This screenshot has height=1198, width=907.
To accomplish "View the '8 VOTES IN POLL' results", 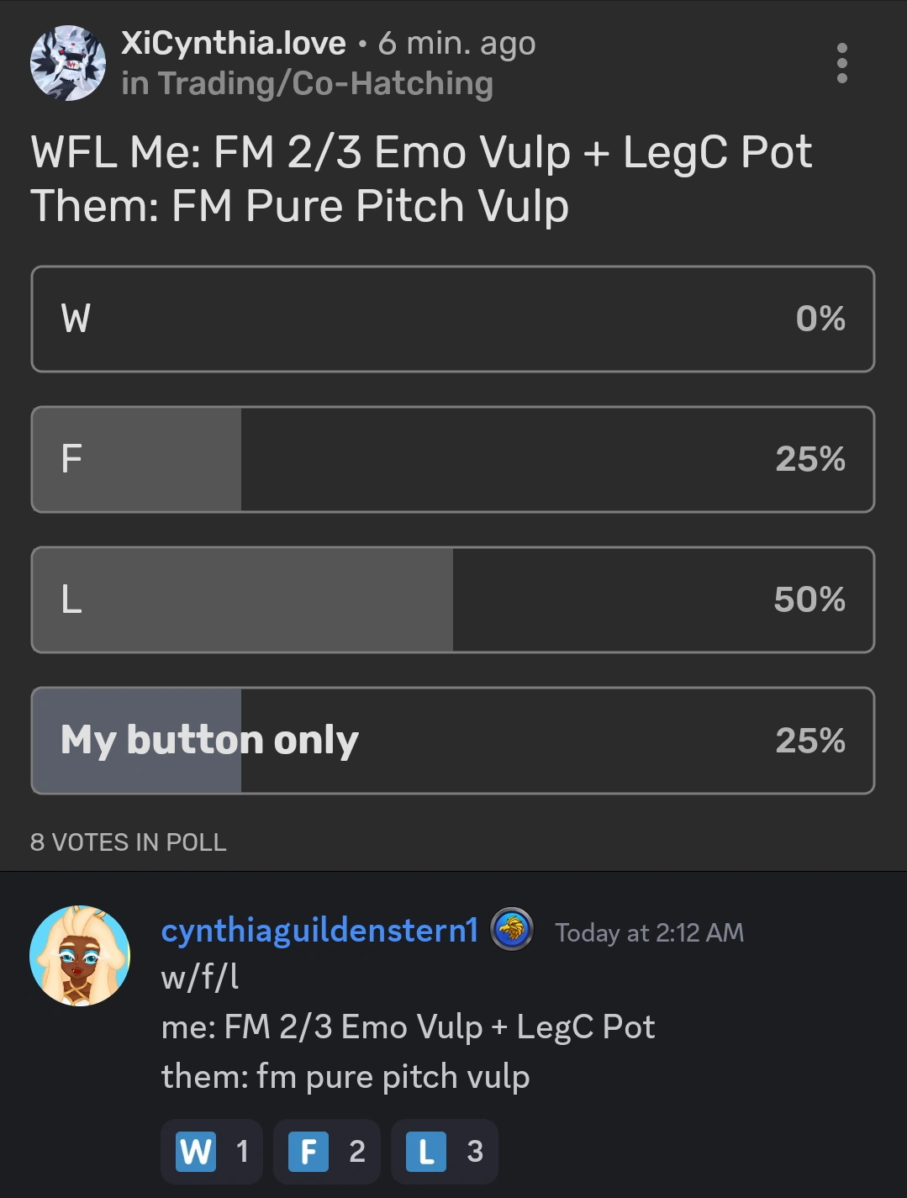I will pos(129,842).
